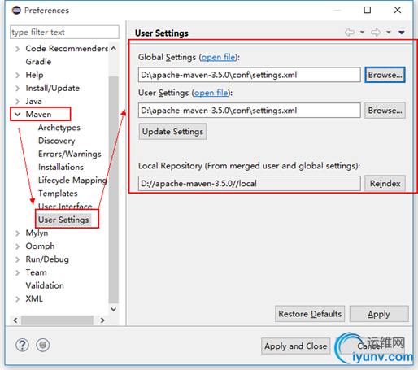
Task: Collapse the Maven tree node
Action: (x=17, y=115)
